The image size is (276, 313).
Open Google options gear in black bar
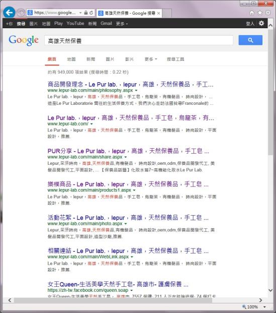[x=261, y=23]
